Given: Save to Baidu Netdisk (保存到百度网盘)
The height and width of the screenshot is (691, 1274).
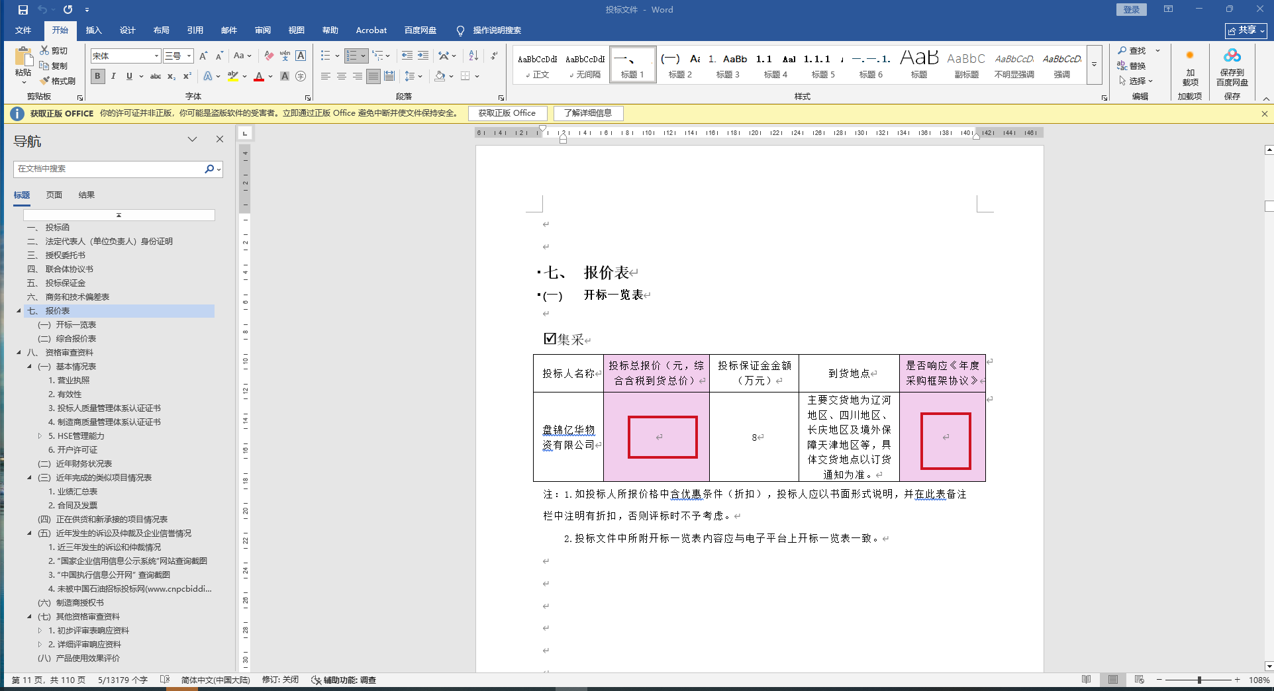Looking at the screenshot, I should pyautogui.click(x=1232, y=68).
